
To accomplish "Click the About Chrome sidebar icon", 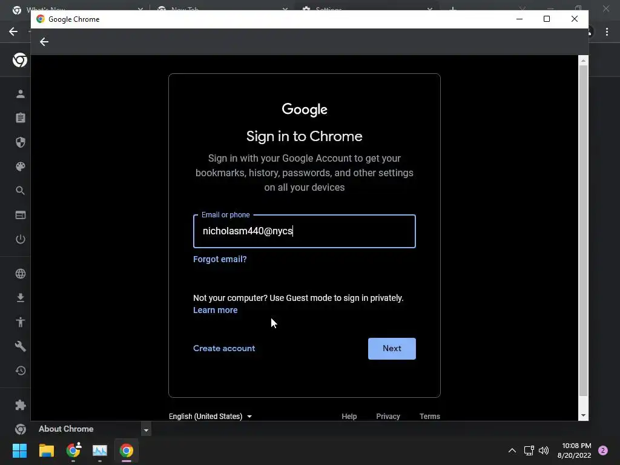I will pyautogui.click(x=21, y=429).
